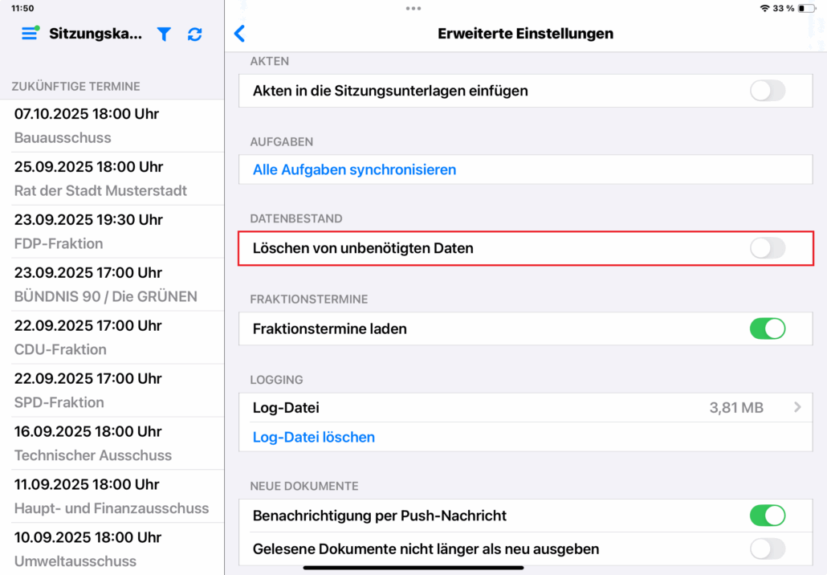The height and width of the screenshot is (575, 827).
Task: Tap the Wi-Fi status icon
Action: click(x=764, y=8)
